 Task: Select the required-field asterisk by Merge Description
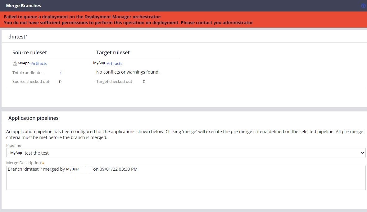click(43, 163)
